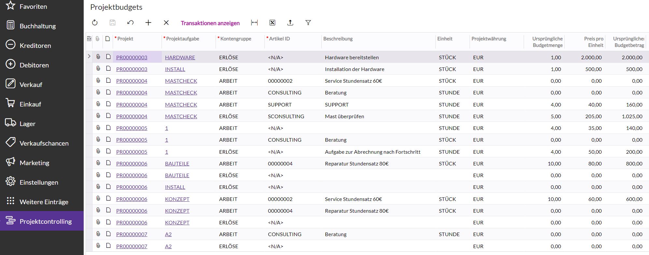Click the undo arrow icon
Image resolution: width=649 pixels, height=255 pixels.
130,23
